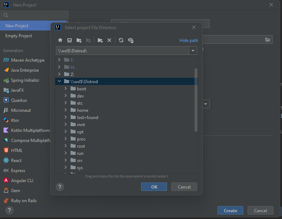Expand the boot folder
282x219 pixels.
[66, 89]
